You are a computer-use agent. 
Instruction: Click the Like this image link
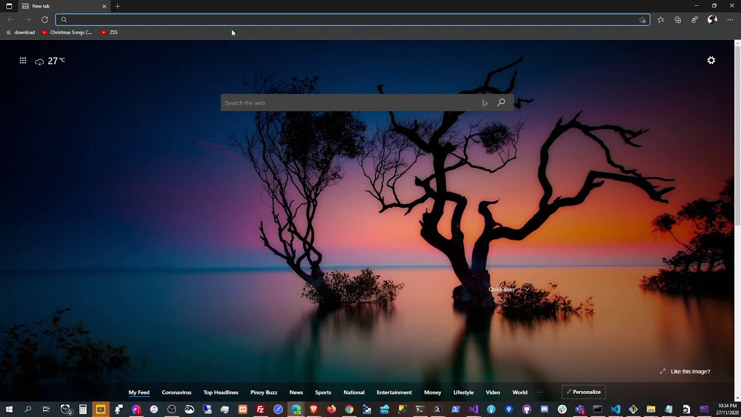click(689, 371)
